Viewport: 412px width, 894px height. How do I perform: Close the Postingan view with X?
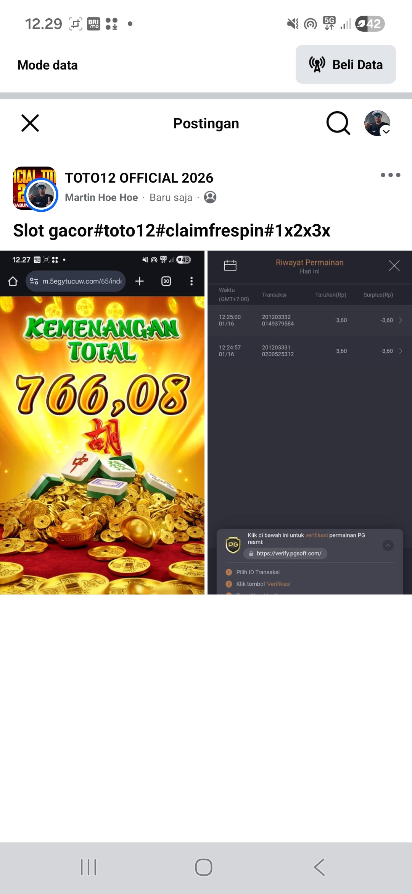point(30,123)
